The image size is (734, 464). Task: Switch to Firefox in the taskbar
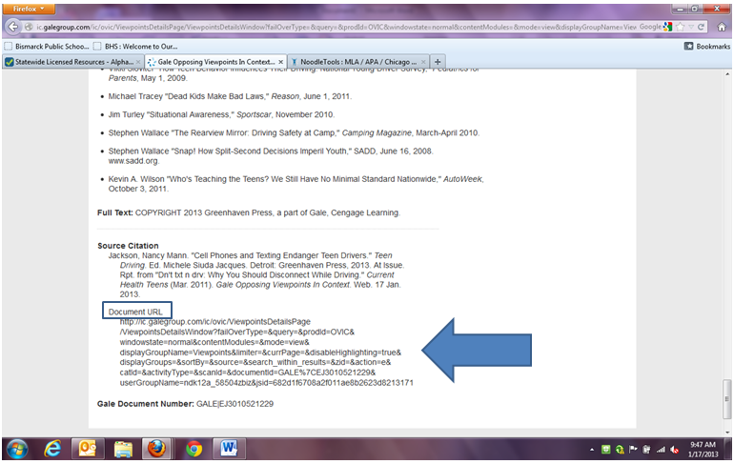click(157, 449)
